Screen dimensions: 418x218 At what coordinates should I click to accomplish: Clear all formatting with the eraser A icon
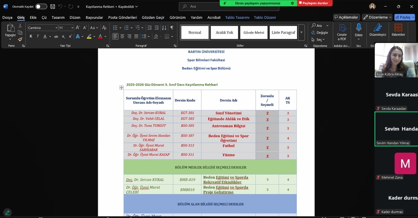coord(104,28)
